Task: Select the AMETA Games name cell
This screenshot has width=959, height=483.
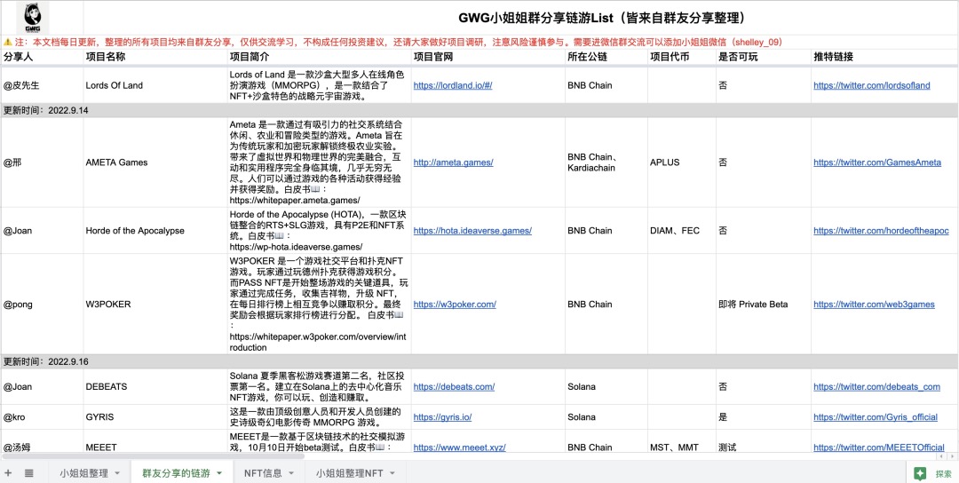Action: 155,162
